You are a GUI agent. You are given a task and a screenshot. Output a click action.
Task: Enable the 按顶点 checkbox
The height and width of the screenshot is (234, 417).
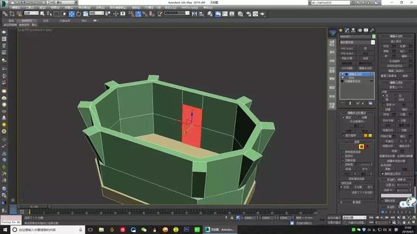point(343,156)
